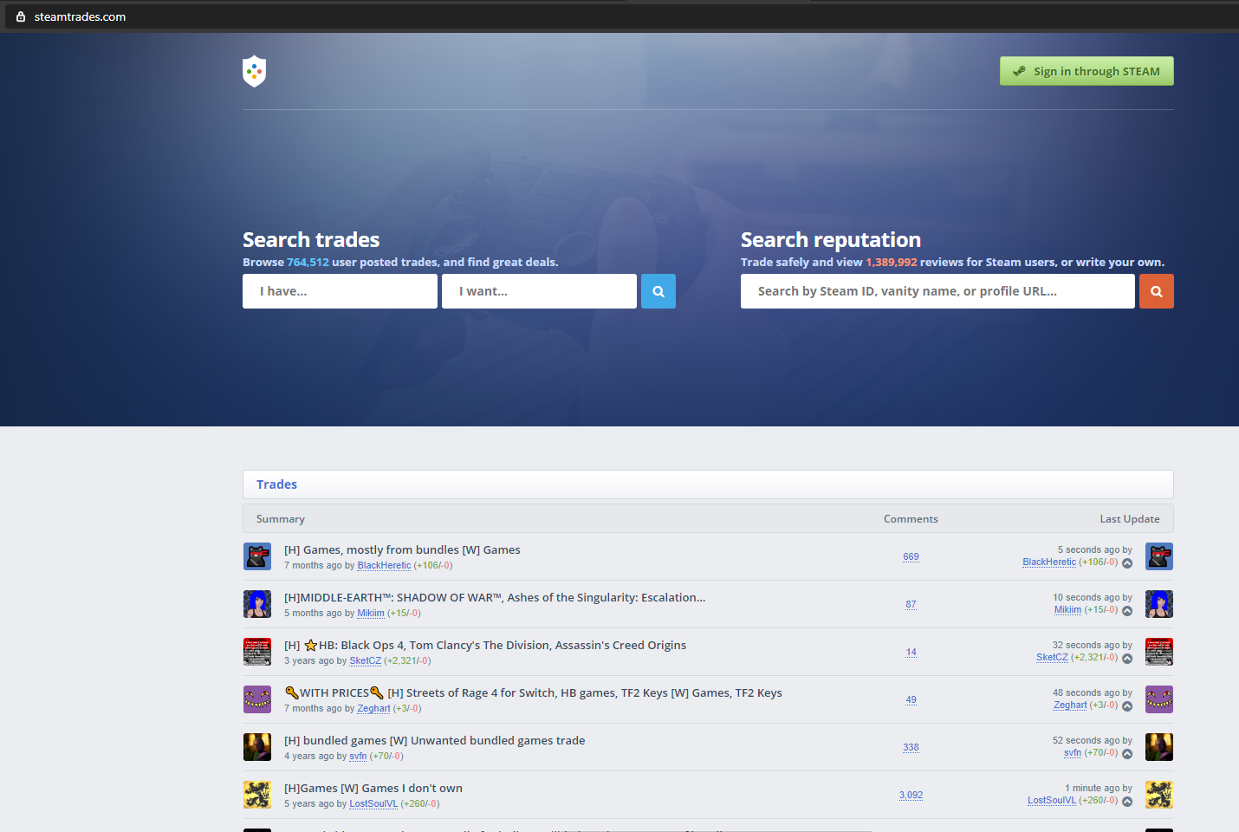The image size is (1239, 832).
Task: Click LostSoulVL link in Last Update column
Action: (1052, 800)
